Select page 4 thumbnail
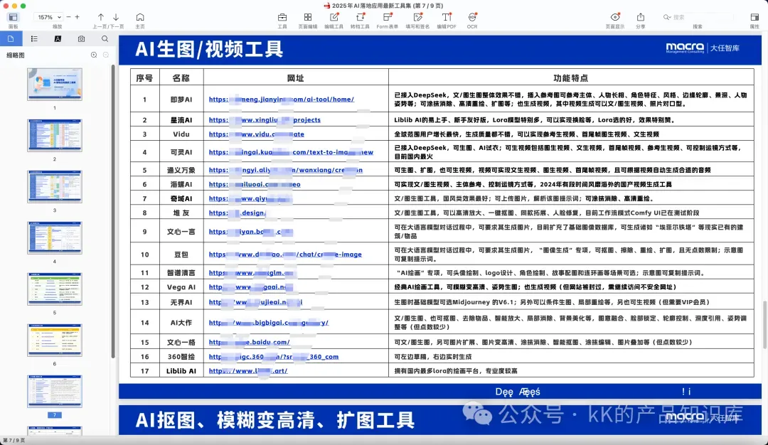The image size is (768, 445). coord(55,237)
